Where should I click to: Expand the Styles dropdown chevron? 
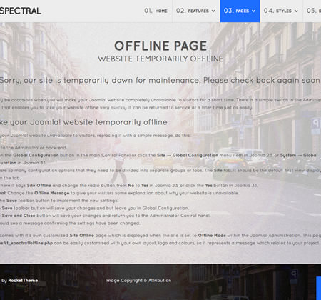[296, 11]
